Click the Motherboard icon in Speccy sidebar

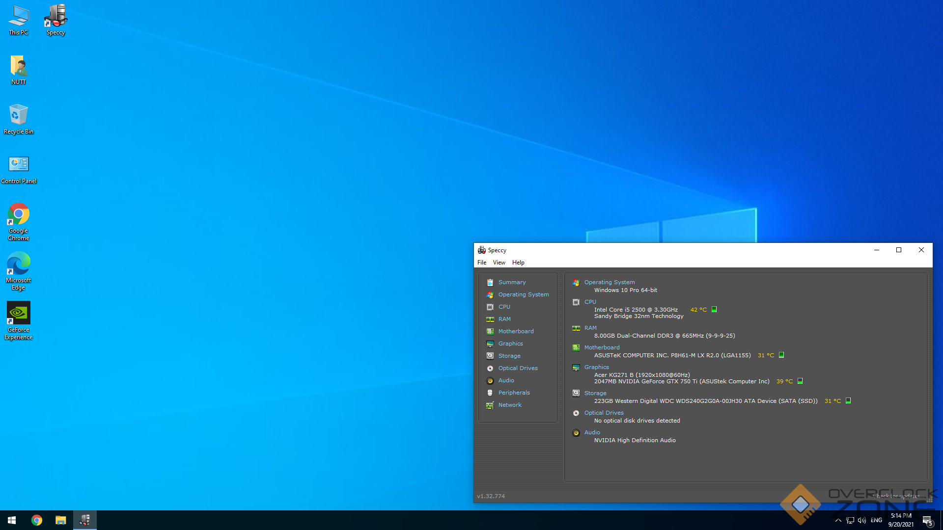click(x=490, y=331)
